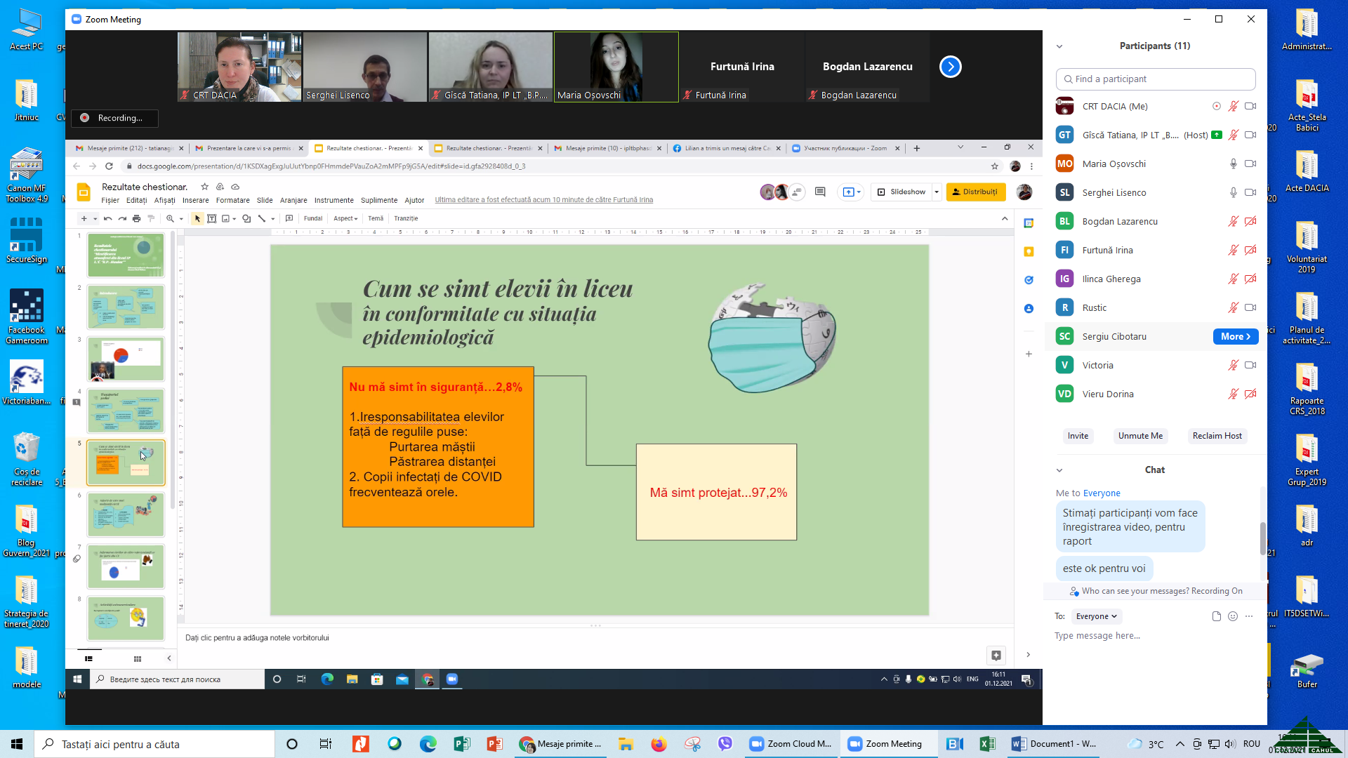Click emoji icon in chat input

(x=1233, y=616)
